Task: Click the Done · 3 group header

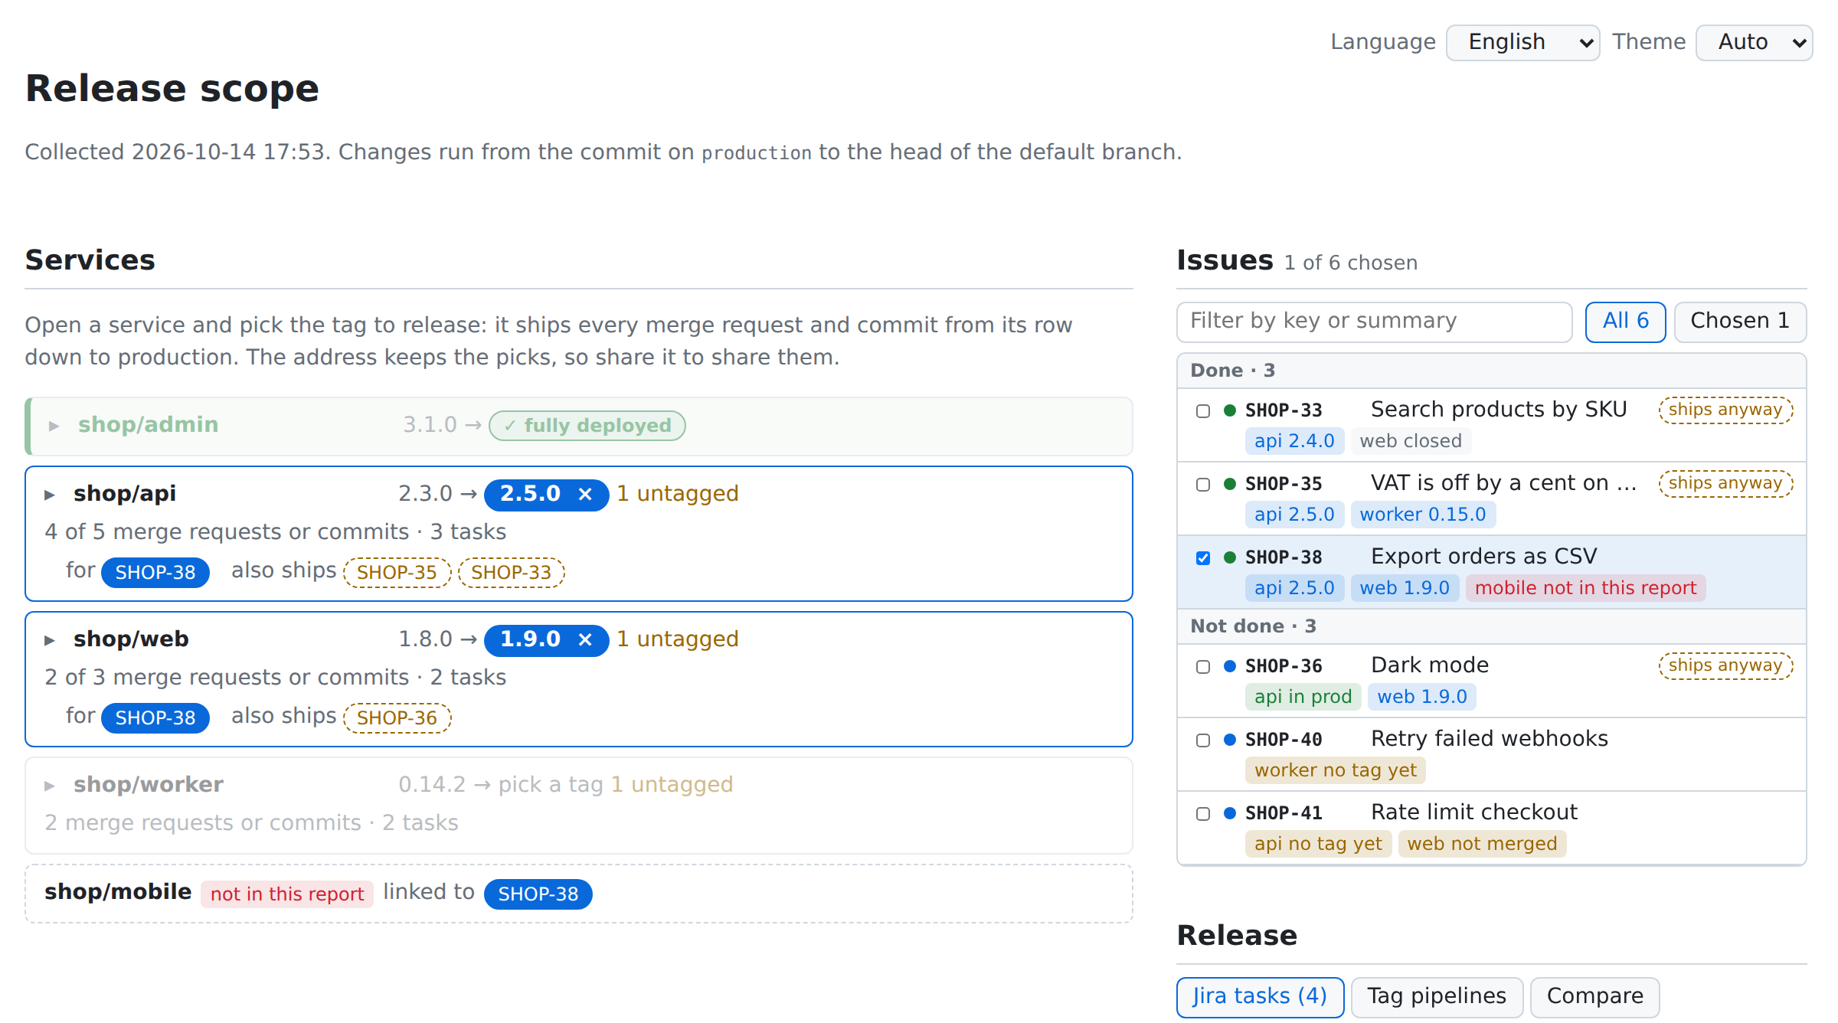Action: point(1492,371)
